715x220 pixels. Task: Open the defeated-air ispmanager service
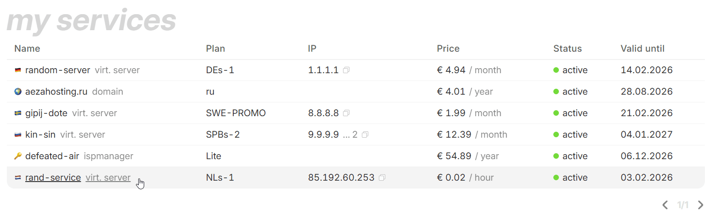(52, 156)
